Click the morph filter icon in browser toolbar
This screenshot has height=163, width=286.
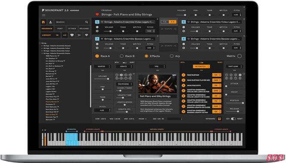[79, 35]
